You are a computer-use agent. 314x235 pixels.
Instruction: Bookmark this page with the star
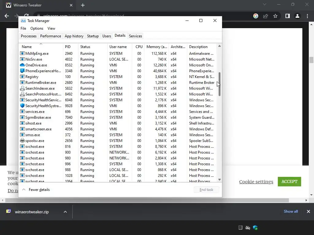275,16
